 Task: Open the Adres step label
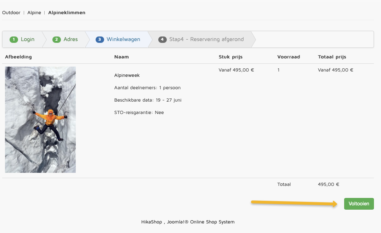point(70,39)
